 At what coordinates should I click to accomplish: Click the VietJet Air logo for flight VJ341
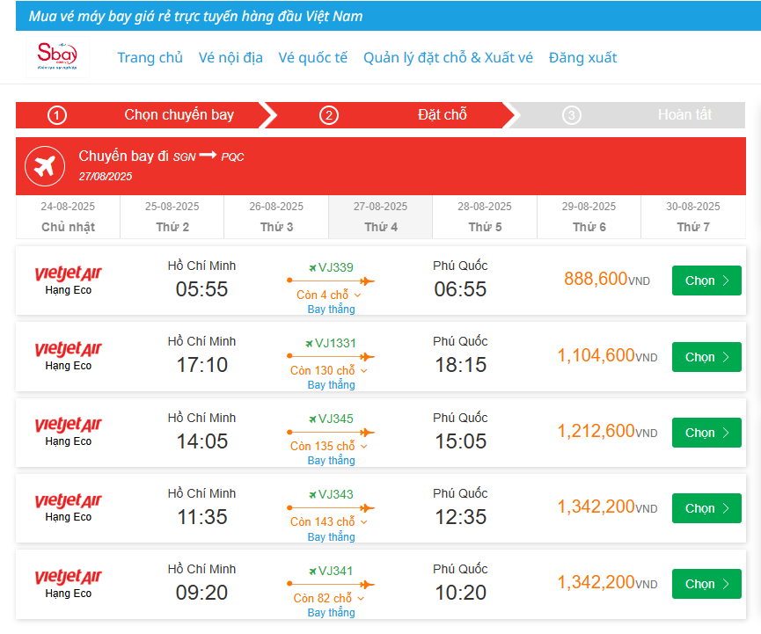click(69, 577)
